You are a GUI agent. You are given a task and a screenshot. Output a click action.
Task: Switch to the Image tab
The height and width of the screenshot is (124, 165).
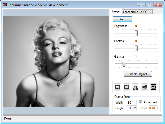pyautogui.click(x=116, y=11)
